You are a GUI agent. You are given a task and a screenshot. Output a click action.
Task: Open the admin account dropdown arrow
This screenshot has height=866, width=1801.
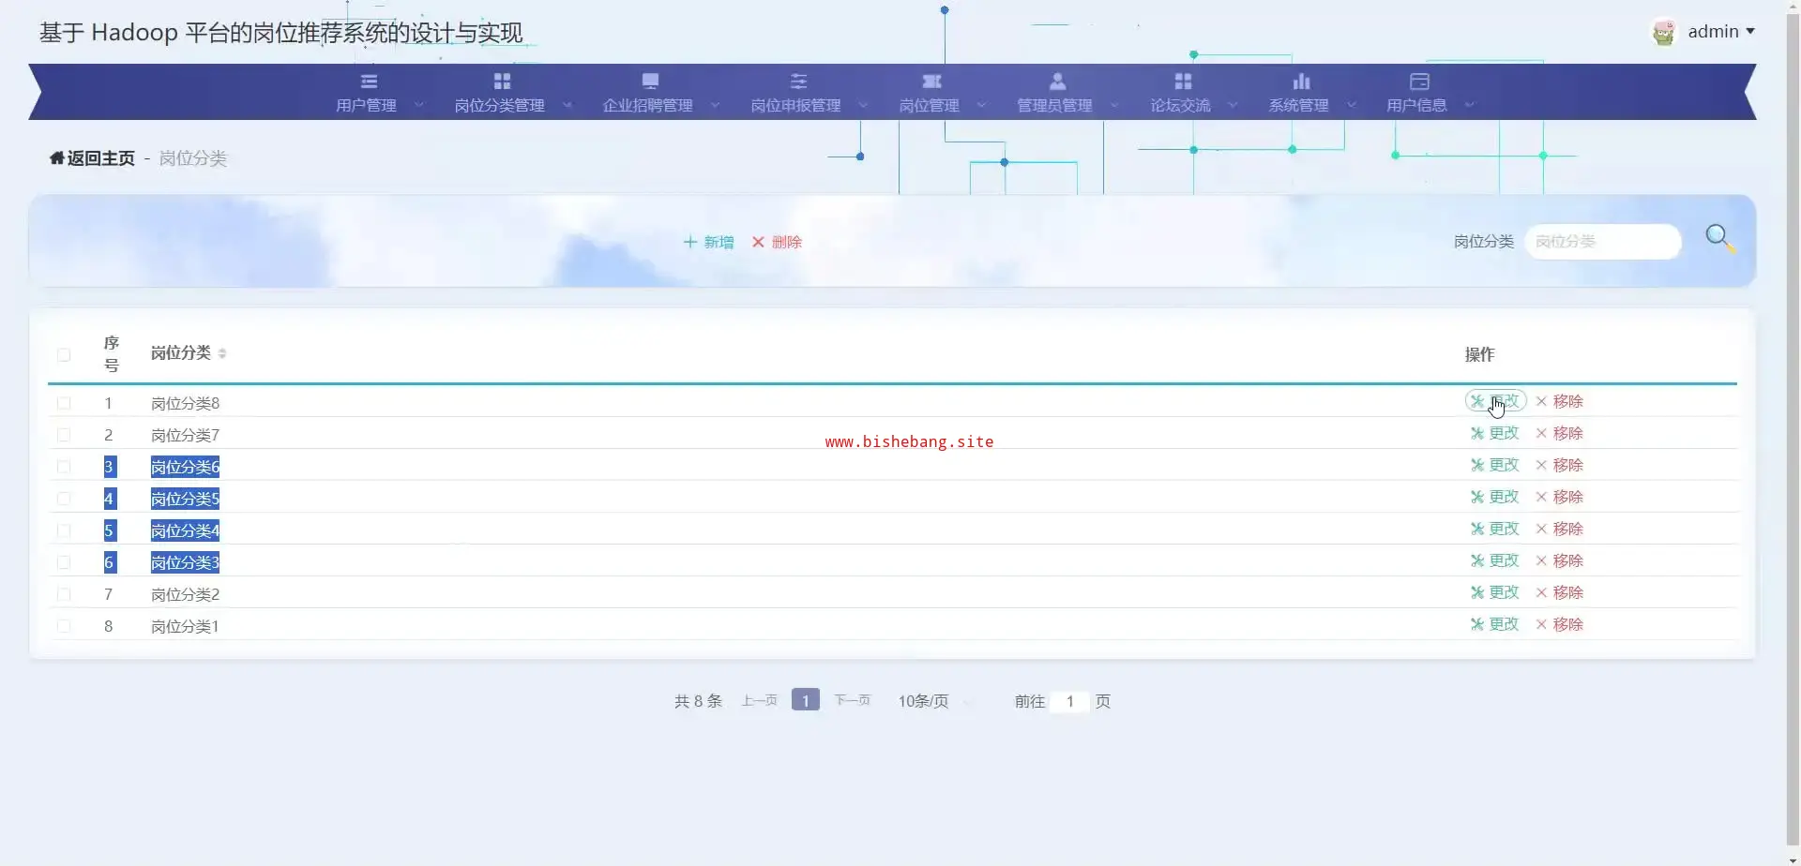1750,32
